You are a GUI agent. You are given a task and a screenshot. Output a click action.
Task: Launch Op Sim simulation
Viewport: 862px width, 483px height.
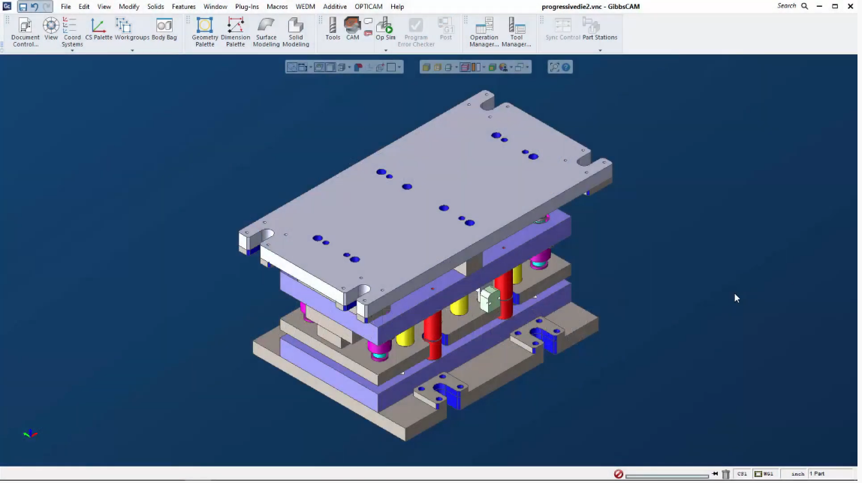coord(385,28)
